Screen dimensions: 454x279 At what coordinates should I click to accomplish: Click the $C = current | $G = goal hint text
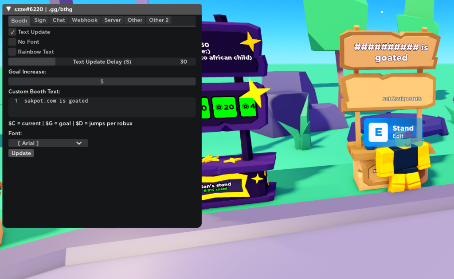click(70, 123)
